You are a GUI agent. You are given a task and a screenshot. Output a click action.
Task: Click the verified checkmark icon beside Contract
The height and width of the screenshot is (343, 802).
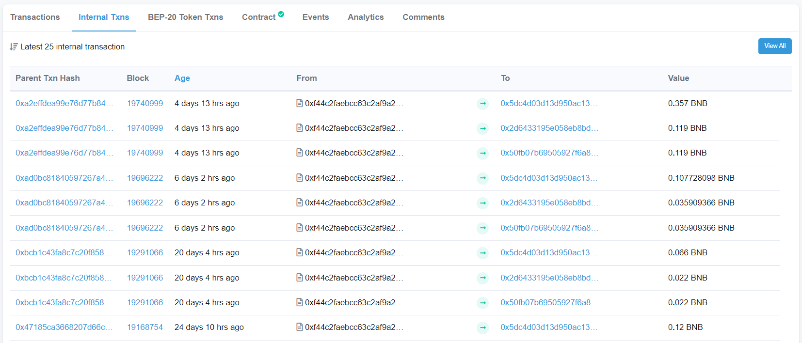tap(281, 14)
